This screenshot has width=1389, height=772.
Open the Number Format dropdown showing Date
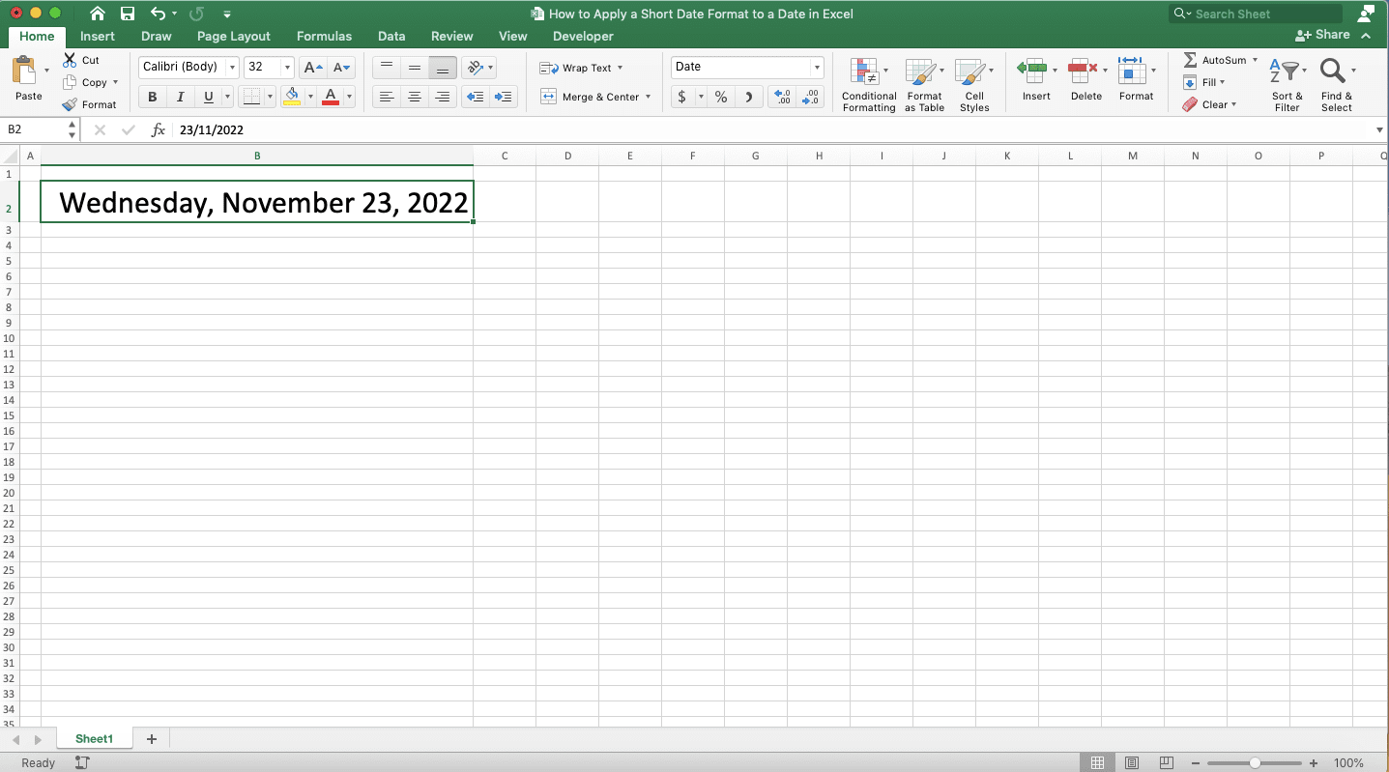tap(746, 67)
